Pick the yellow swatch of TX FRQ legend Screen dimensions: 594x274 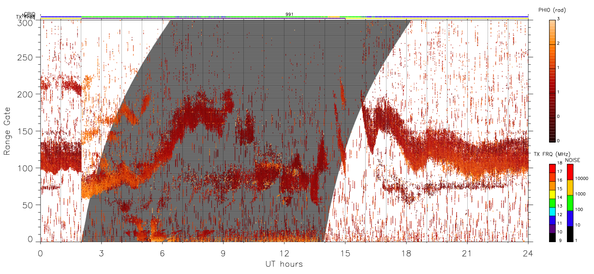click(x=552, y=194)
